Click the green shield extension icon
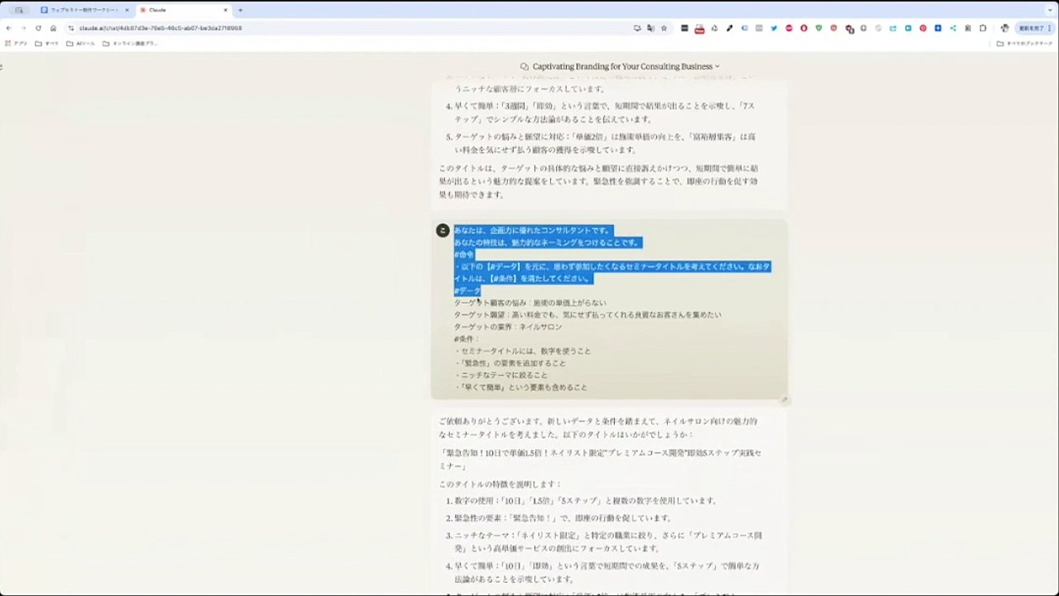The image size is (1059, 596). (819, 28)
